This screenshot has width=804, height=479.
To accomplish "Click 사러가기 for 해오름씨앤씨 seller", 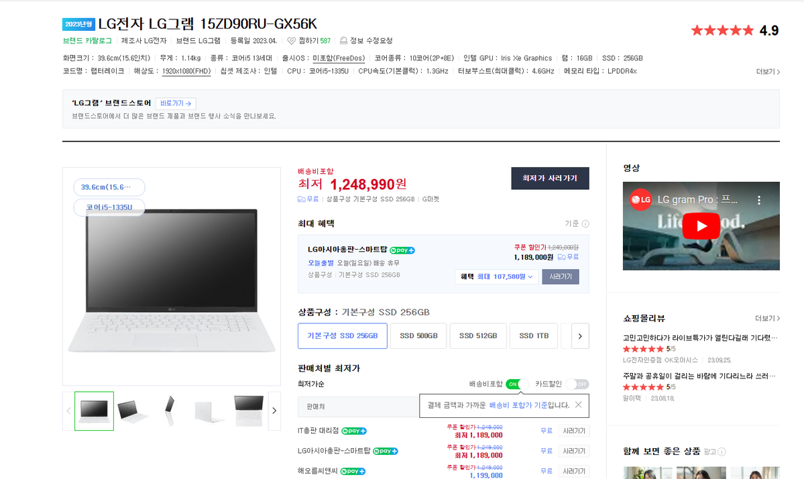I will pos(574,472).
